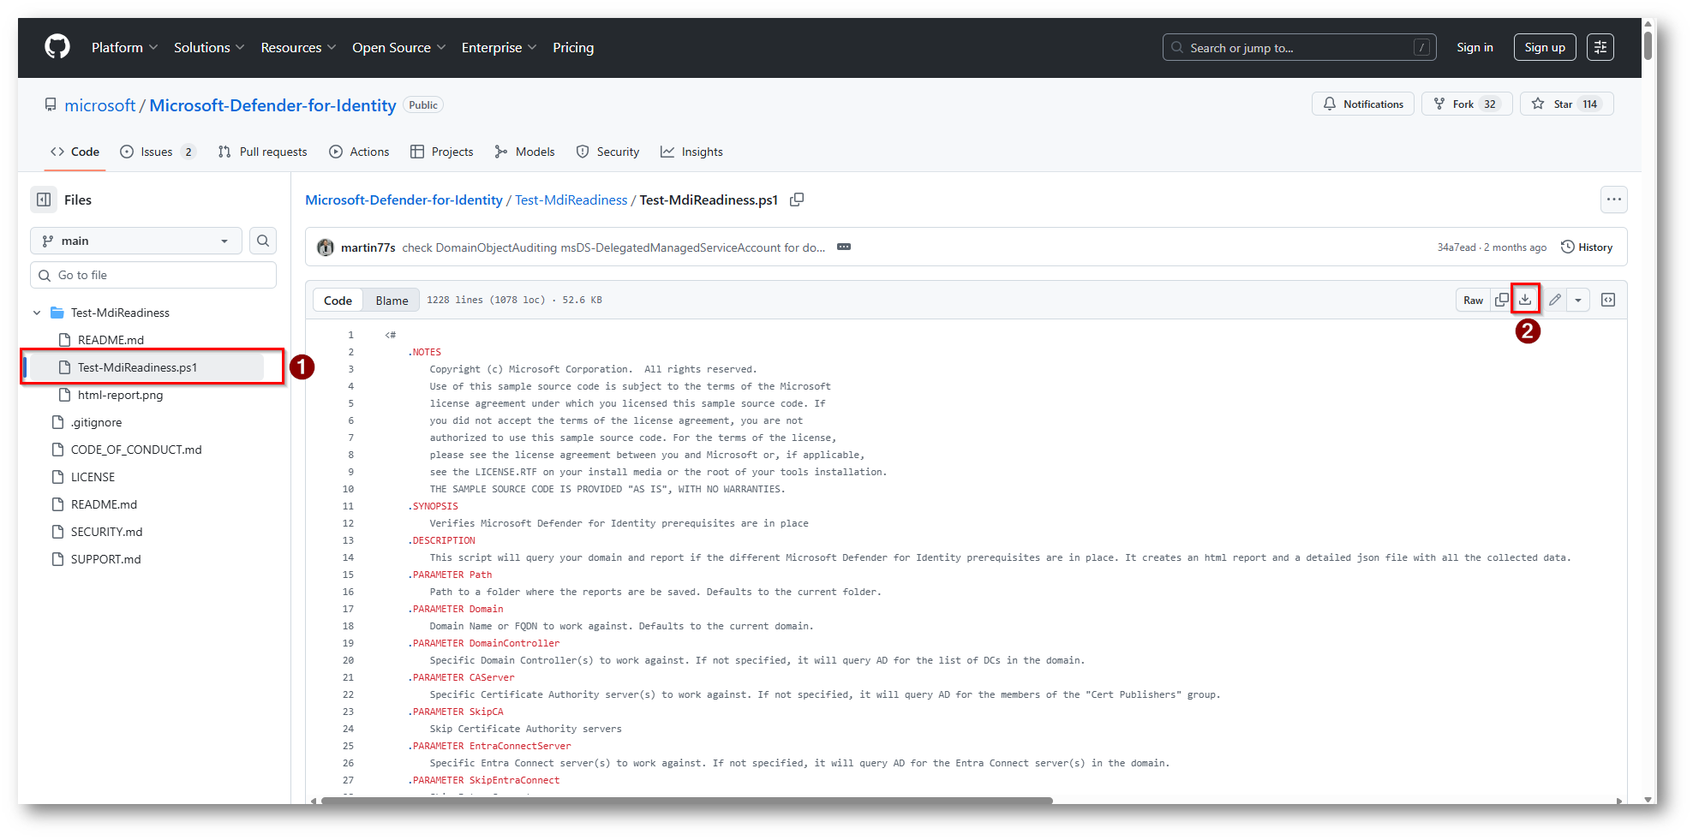This screenshot has width=1693, height=840.
Task: Focus the Go to file input
Action: coord(153,275)
